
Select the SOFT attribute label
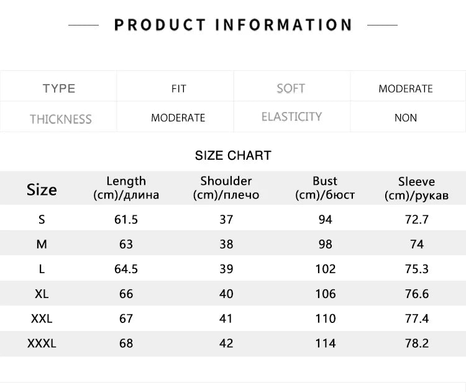(x=291, y=88)
